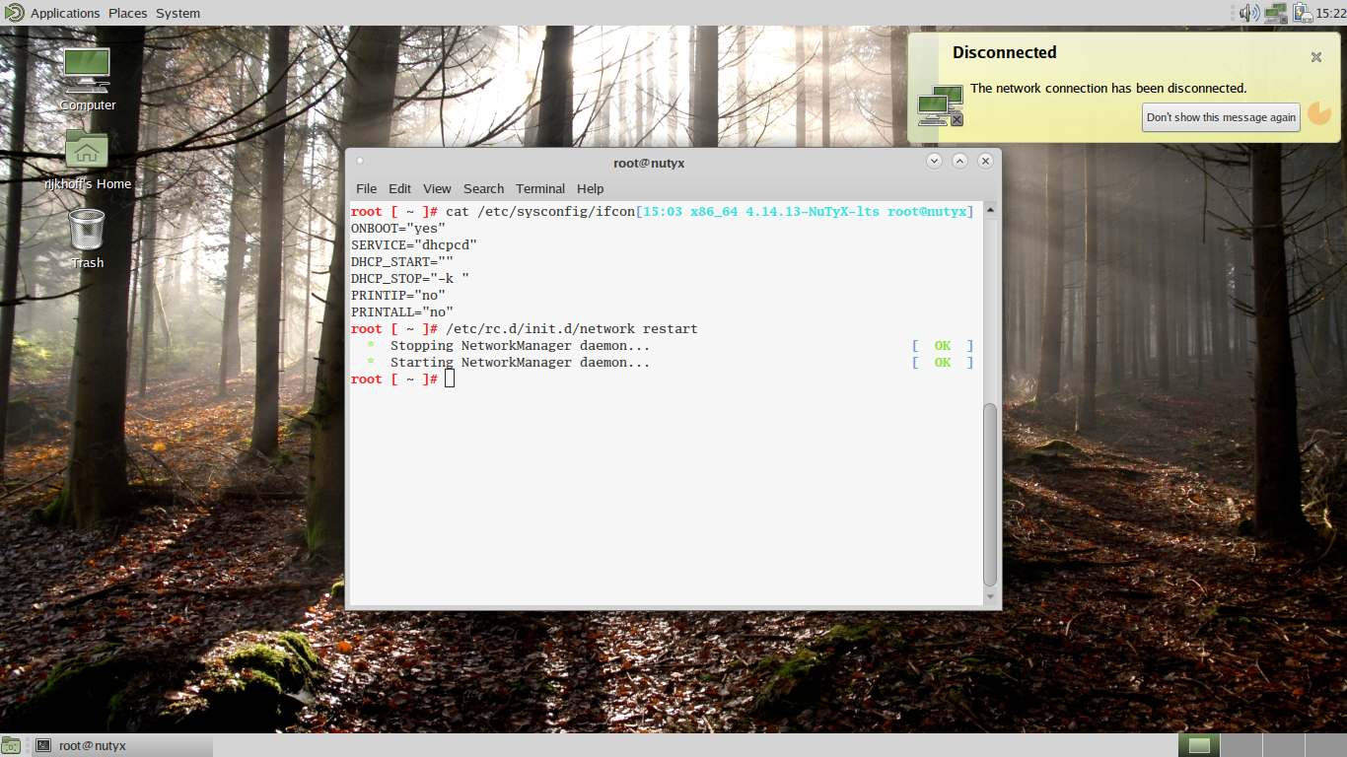Screen dimensions: 1347x757
Task: Click 'Stopping NetworkManager daemon...' text
Action: pyautogui.click(x=520, y=346)
